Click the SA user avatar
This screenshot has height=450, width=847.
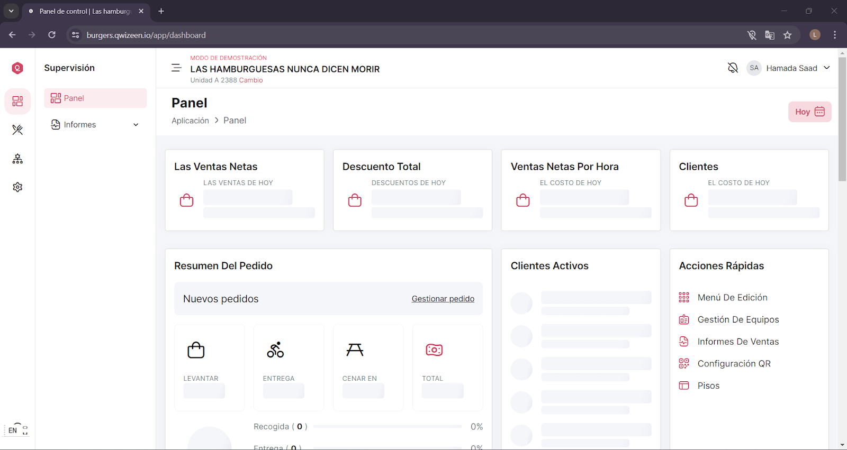(x=754, y=68)
